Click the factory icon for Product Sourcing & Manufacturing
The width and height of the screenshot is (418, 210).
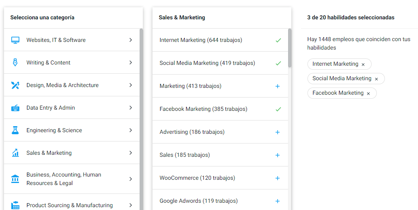coord(15,205)
